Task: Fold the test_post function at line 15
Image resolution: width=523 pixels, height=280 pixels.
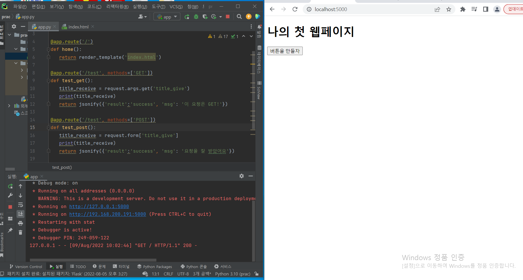Action: (x=49, y=128)
